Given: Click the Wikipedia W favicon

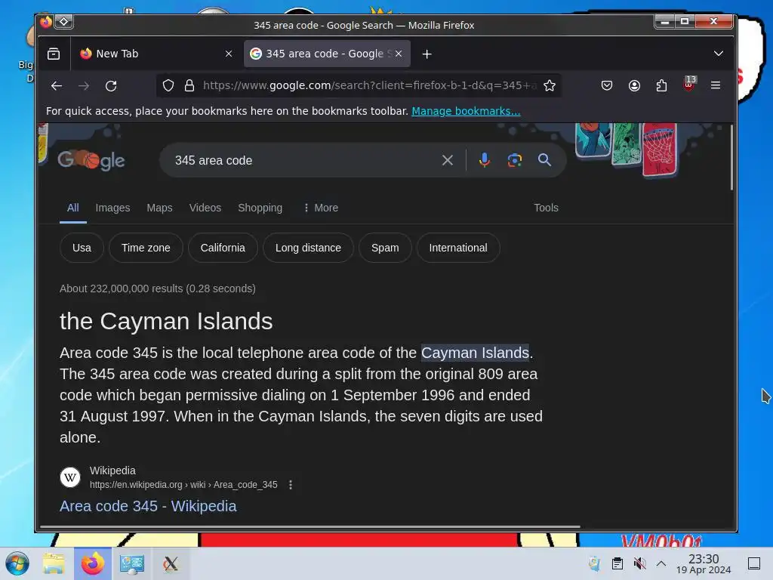Looking at the screenshot, I should [x=70, y=477].
